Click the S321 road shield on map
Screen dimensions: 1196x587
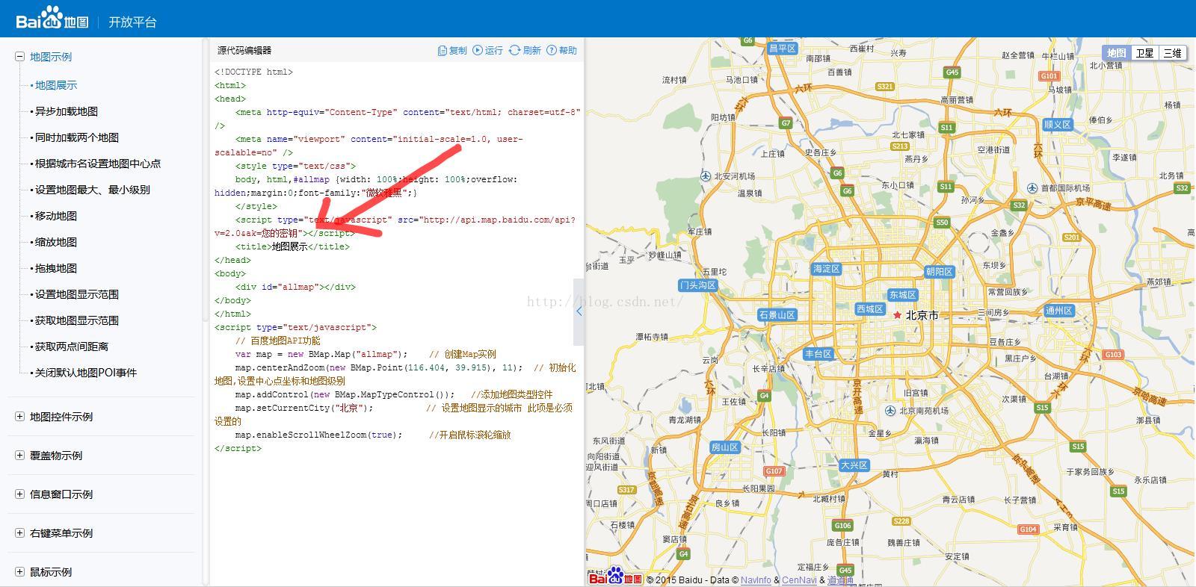(885, 87)
